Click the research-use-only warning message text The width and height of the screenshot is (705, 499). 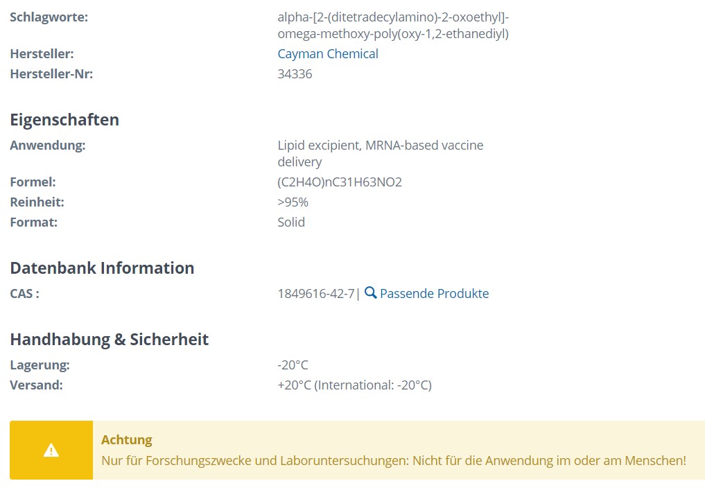point(394,461)
